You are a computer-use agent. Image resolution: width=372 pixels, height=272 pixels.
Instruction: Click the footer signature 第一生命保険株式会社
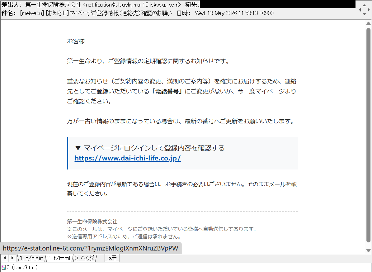pyautogui.click(x=92, y=222)
